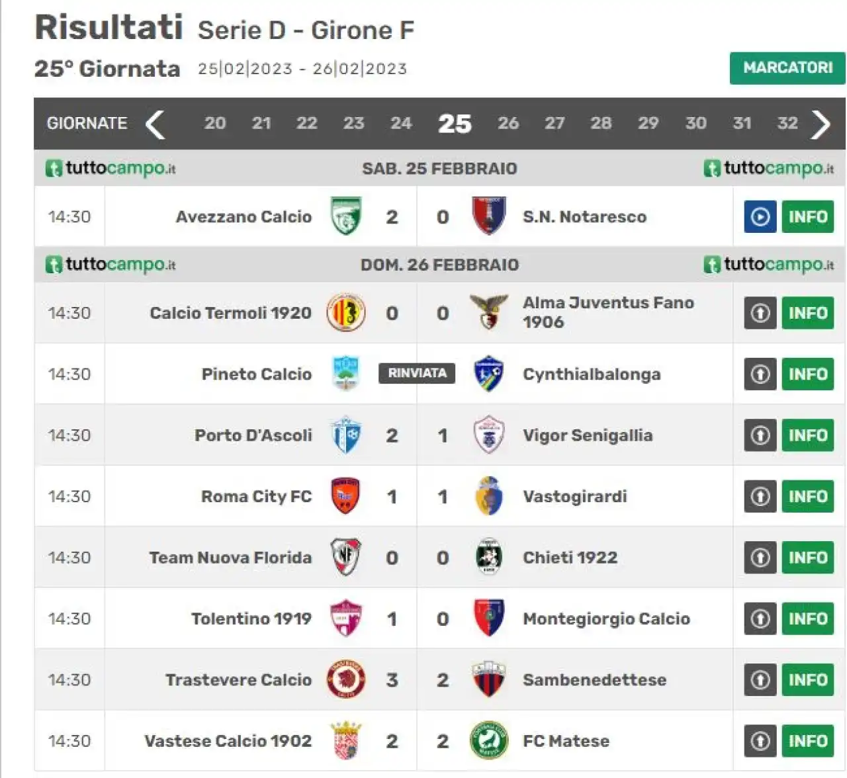Open INFO for Vastese vs Matese
This screenshot has width=847, height=778.
coord(807,741)
